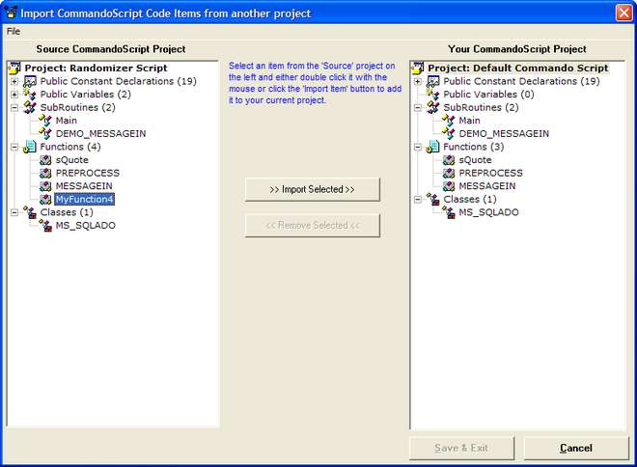Click the Public Variables icon in Source project

[30, 95]
